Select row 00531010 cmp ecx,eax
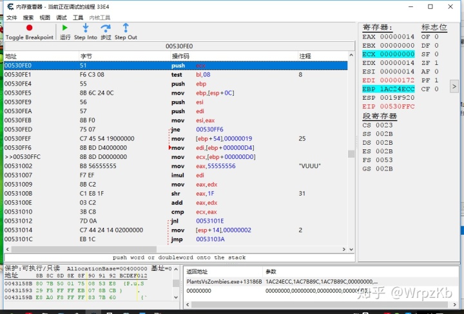 click(176, 212)
